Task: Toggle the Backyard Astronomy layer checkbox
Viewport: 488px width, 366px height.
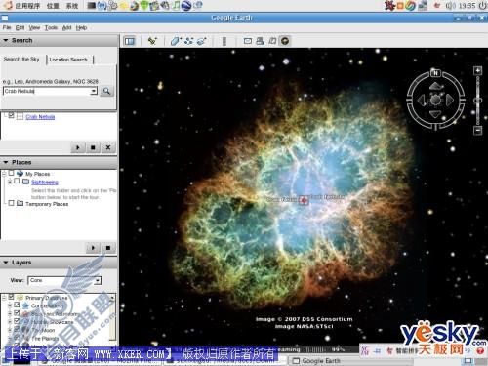Action: click(17, 313)
